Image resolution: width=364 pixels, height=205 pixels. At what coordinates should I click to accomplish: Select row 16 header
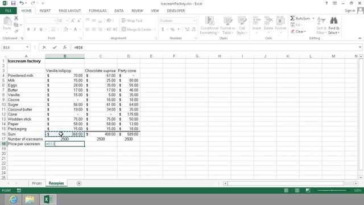3,134
